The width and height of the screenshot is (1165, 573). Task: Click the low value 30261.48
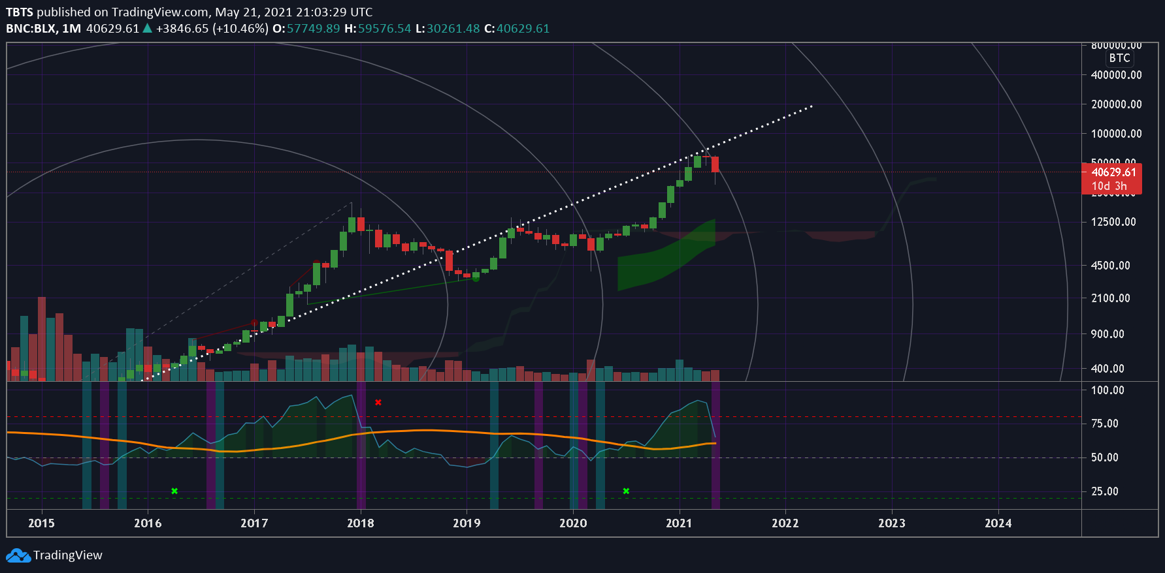453,29
